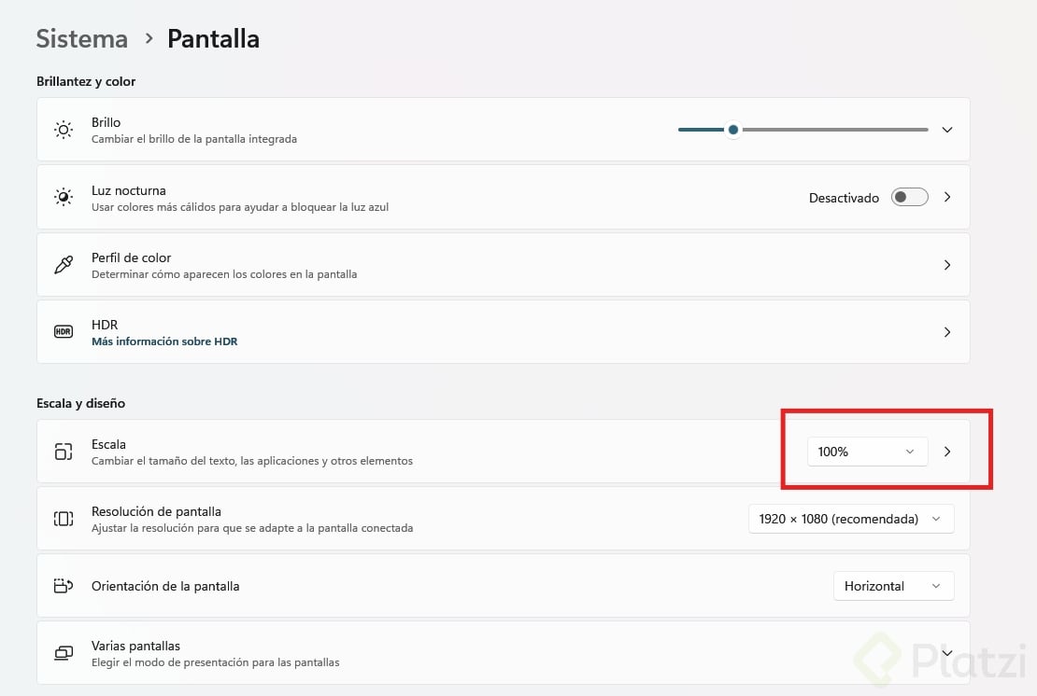Image resolution: width=1037 pixels, height=696 pixels.
Task: Click the Varias pantallas icon
Action: (64, 653)
